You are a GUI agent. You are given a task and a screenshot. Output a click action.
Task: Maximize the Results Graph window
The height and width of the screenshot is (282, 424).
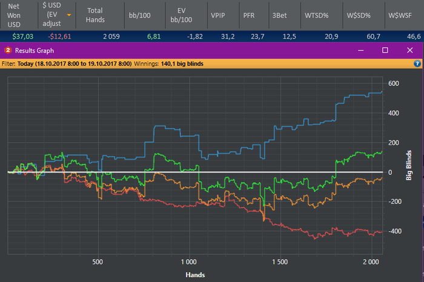coord(385,50)
